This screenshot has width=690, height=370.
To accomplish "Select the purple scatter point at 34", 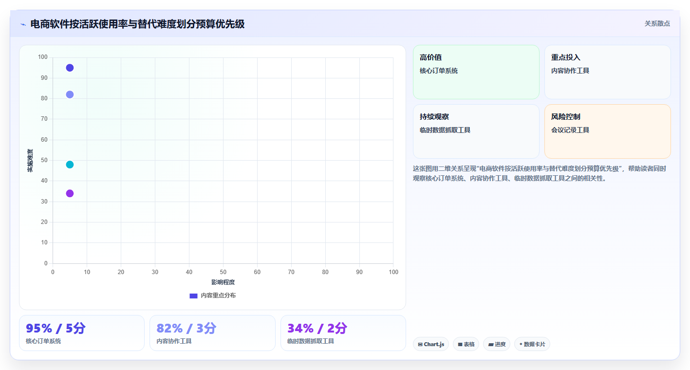I will (70, 193).
